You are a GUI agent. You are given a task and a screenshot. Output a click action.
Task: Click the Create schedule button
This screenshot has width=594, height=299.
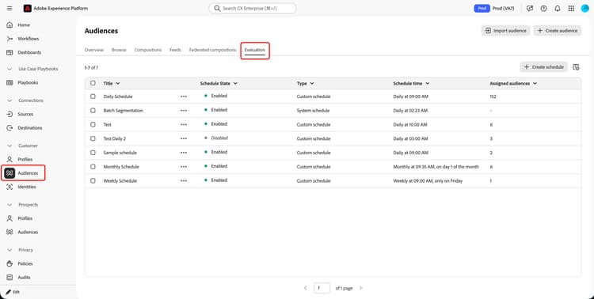(x=543, y=67)
